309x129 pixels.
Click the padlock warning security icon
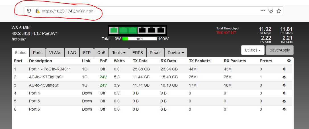pos(37,11)
